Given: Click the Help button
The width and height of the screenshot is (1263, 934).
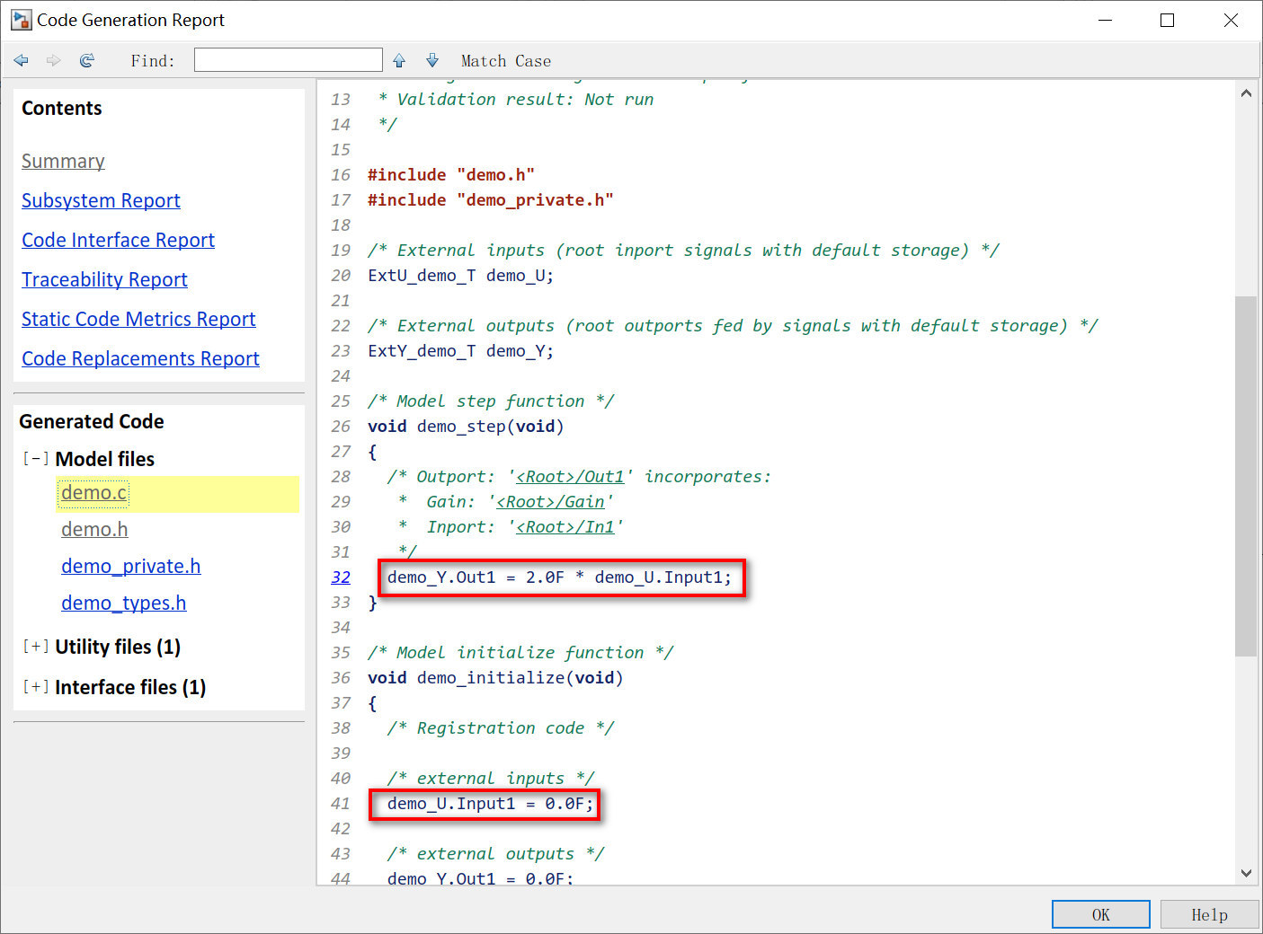Looking at the screenshot, I should pos(1210,914).
